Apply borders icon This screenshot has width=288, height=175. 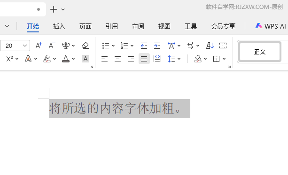tap(217, 59)
